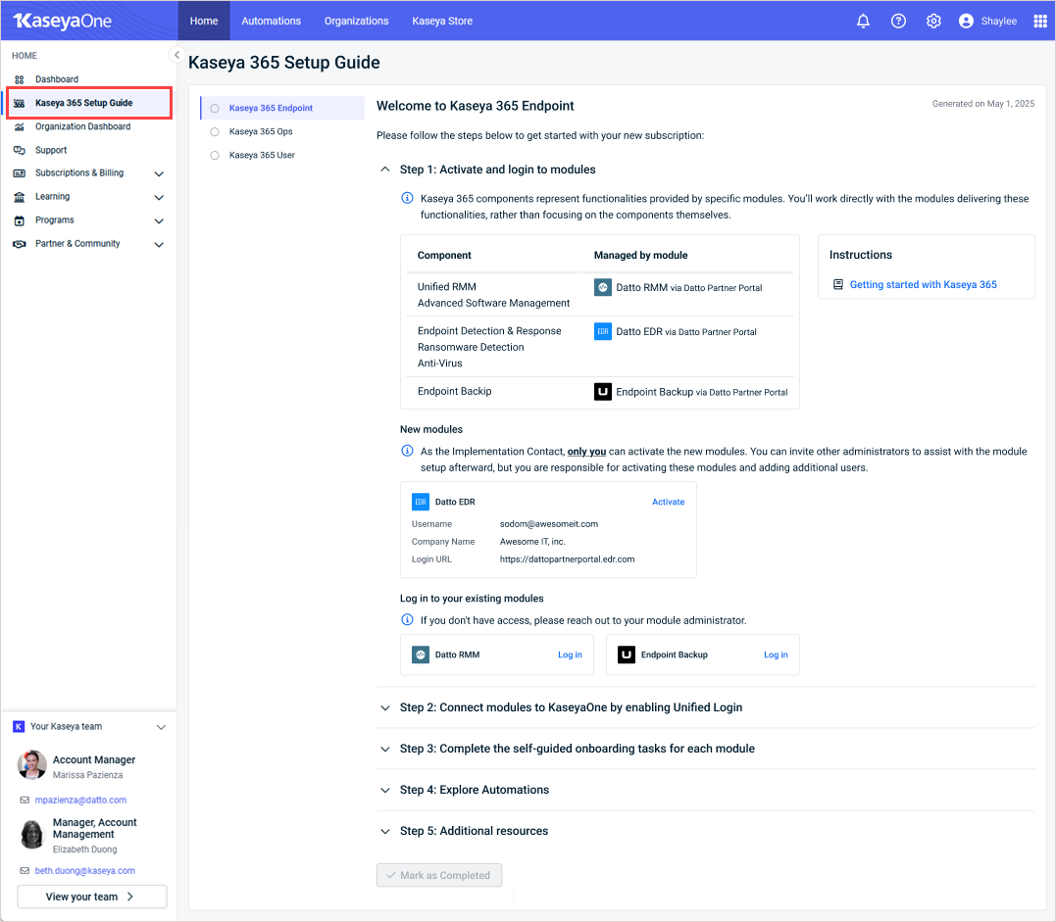Select the Kaseya 365 User radio button
This screenshot has width=1056, height=922.
[x=215, y=155]
